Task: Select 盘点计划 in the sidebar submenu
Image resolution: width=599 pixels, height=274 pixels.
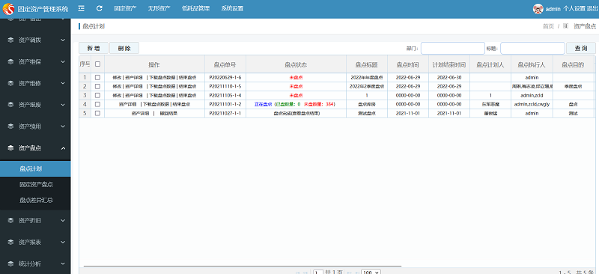Action: [x=35, y=168]
